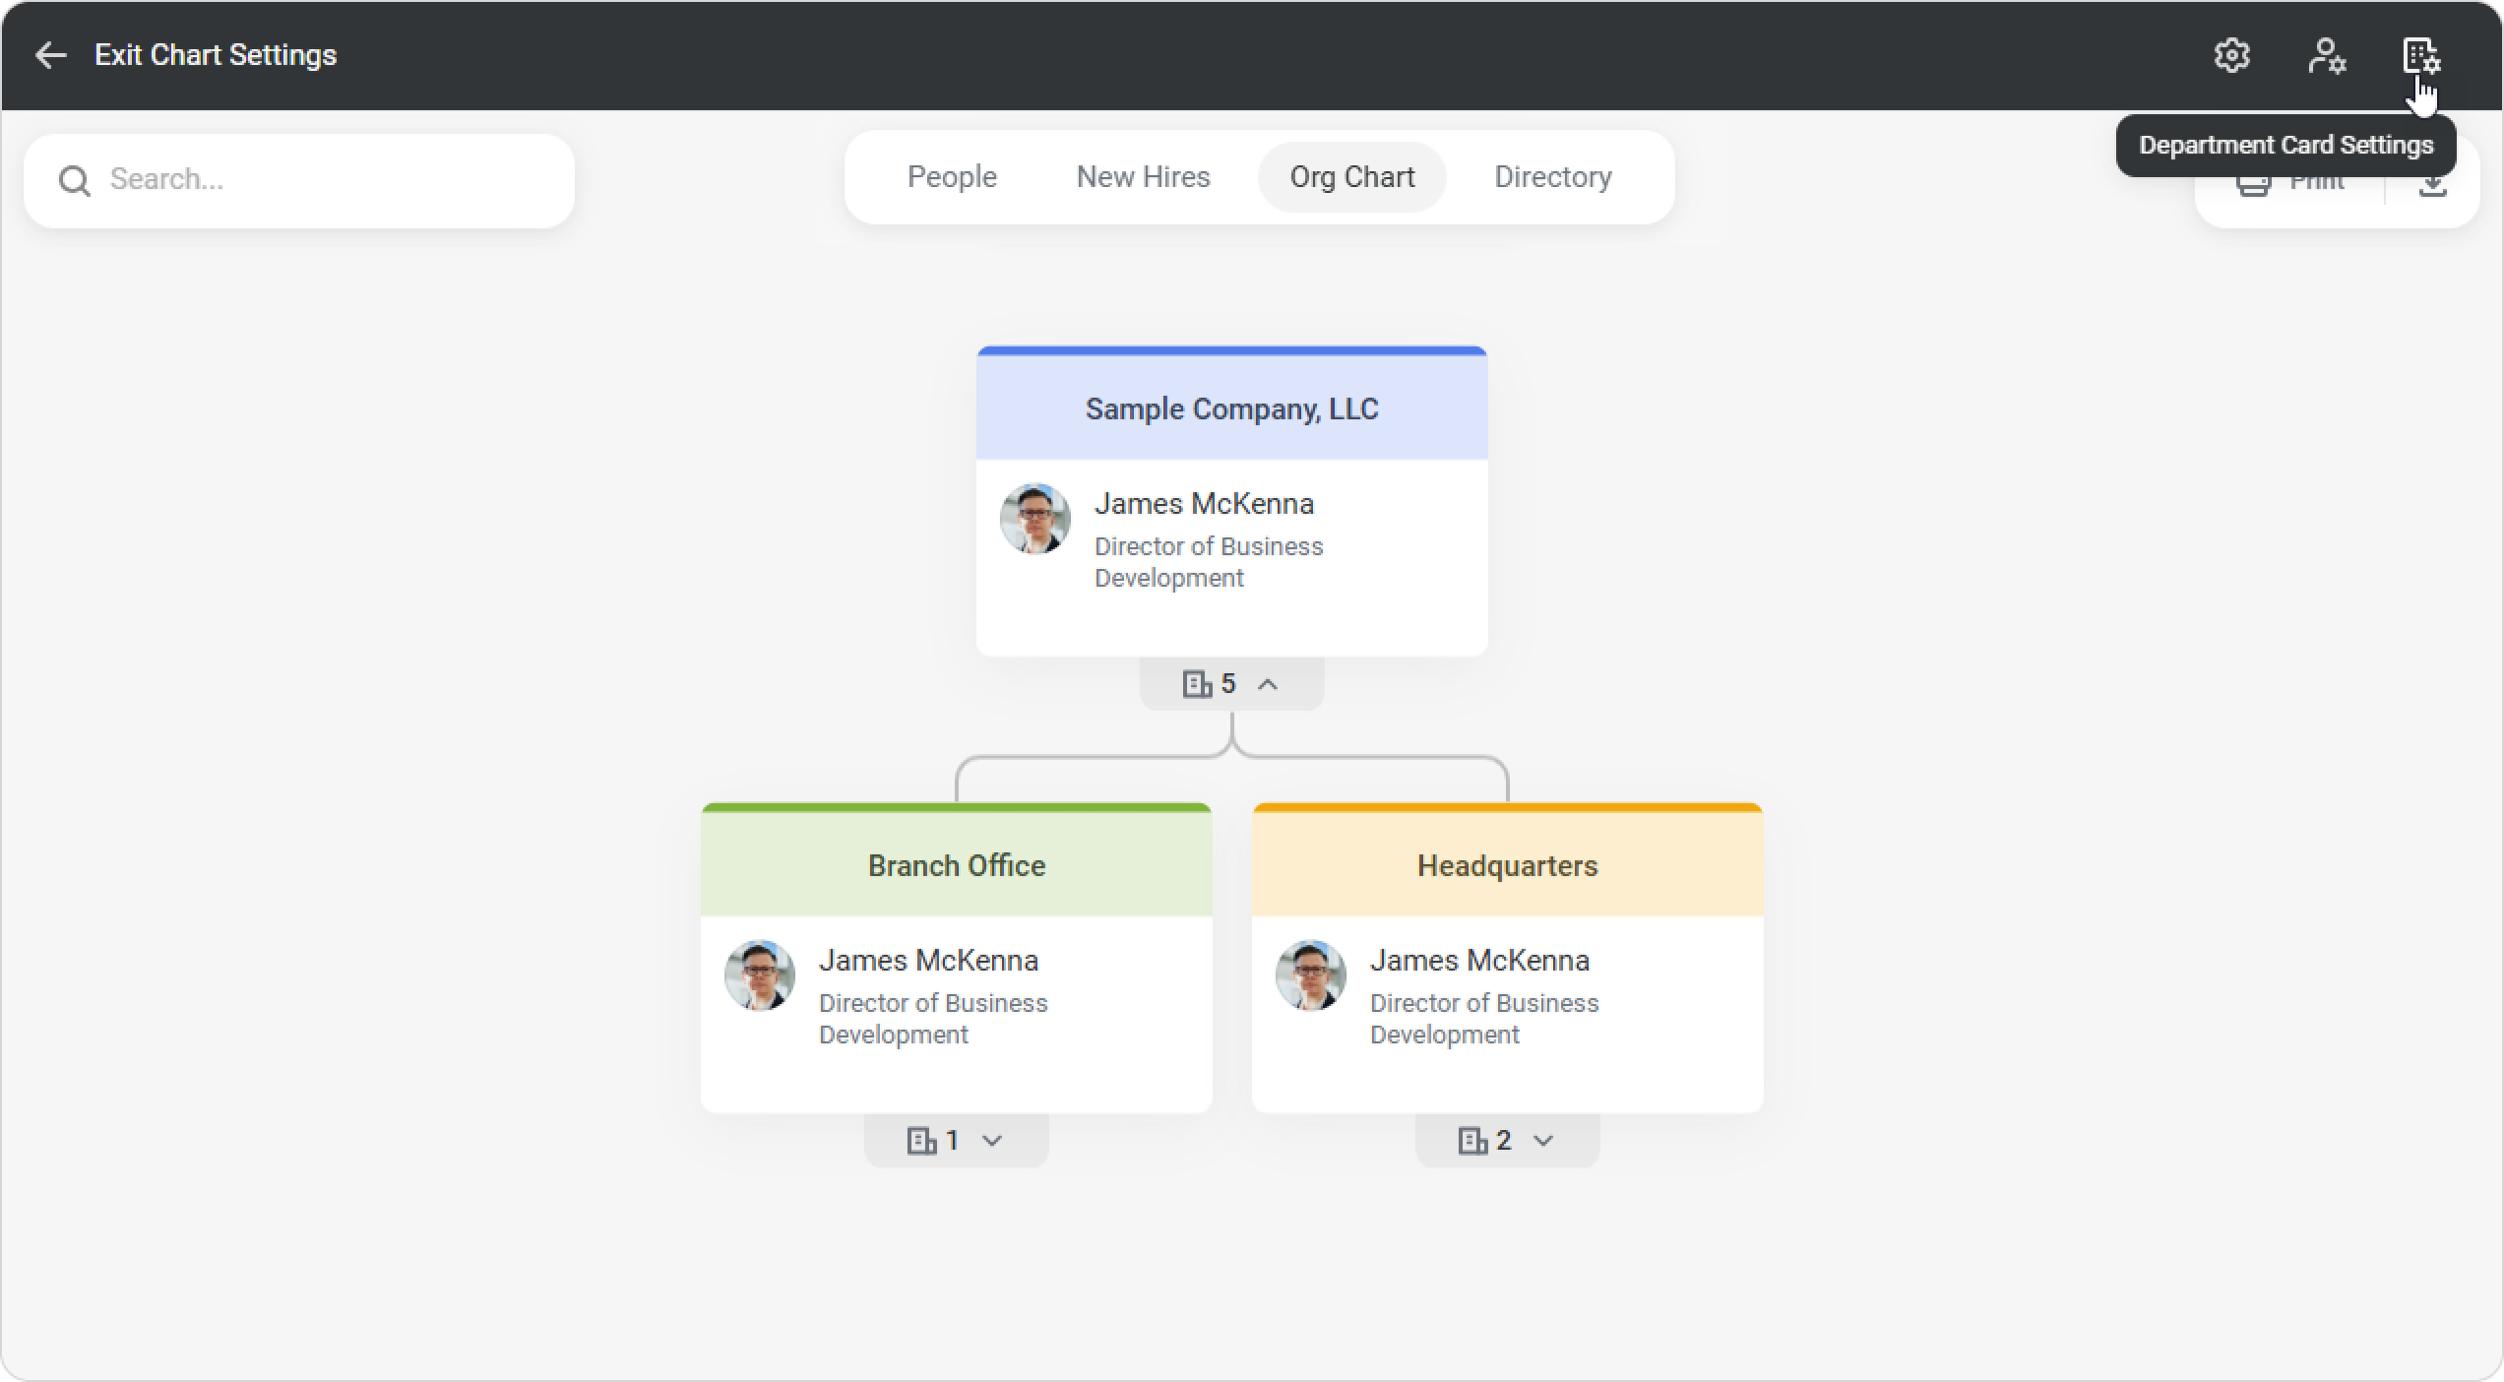This screenshot has width=2504, height=1382.
Task: Open employee card settings icon
Action: click(2327, 55)
